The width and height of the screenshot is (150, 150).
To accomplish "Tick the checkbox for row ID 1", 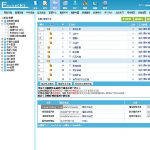I will 70,29.
